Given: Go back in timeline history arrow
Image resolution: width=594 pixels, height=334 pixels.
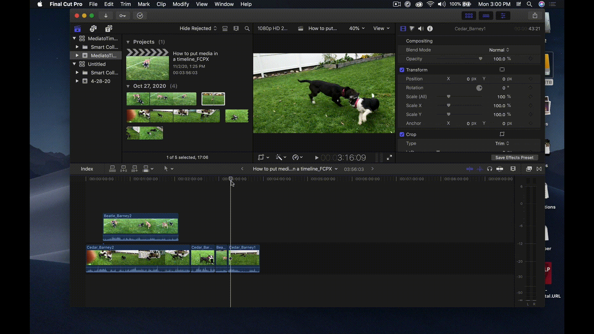Looking at the screenshot, I should click(x=242, y=169).
